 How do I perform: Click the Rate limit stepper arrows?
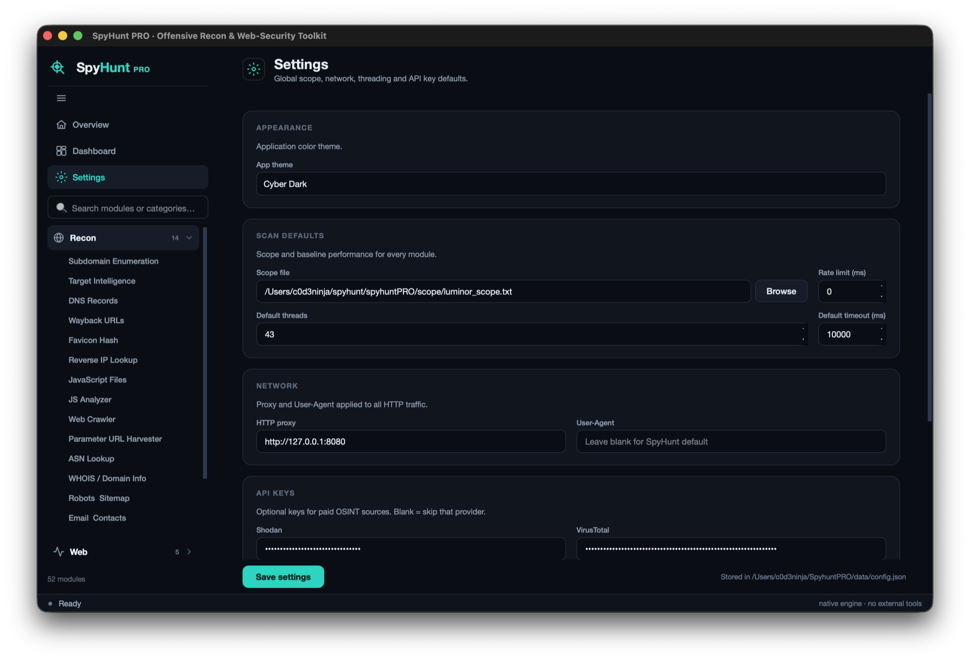[x=882, y=291]
